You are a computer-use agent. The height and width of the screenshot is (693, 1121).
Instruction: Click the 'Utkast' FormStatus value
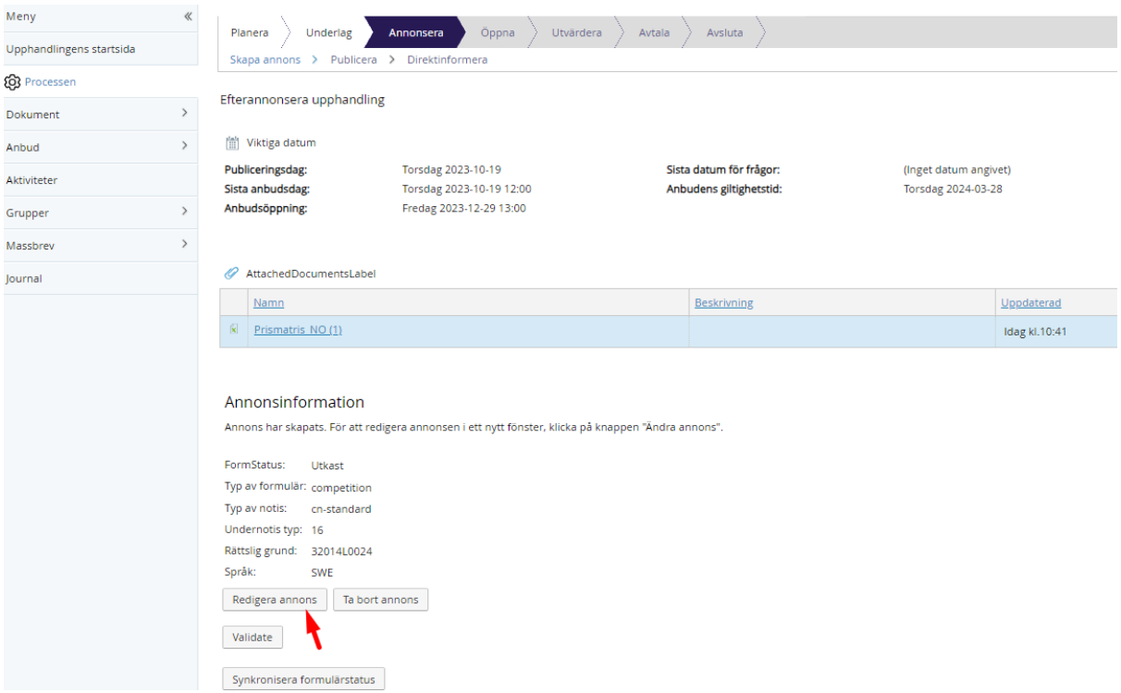click(x=327, y=466)
